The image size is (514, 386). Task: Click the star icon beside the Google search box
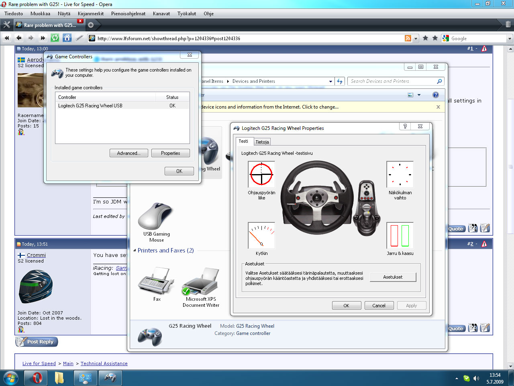435,38
